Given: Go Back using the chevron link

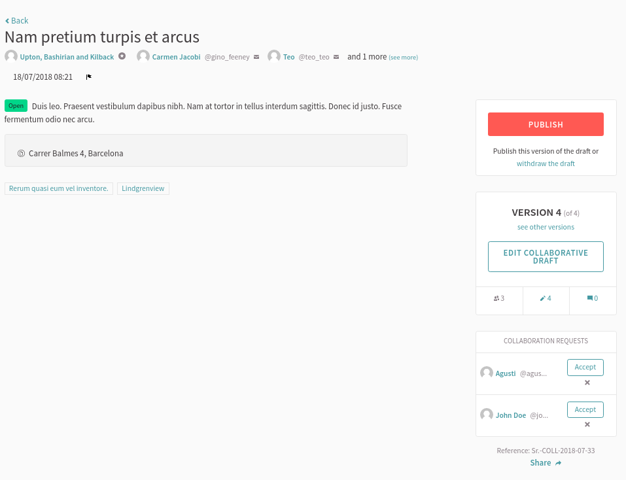Looking at the screenshot, I should click(x=16, y=20).
